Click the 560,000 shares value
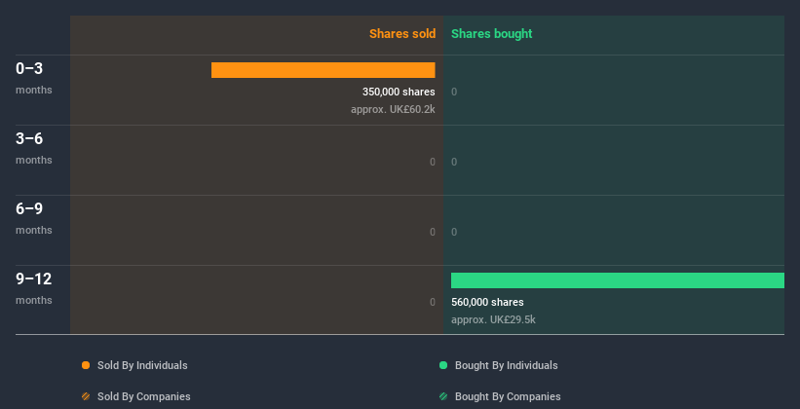This screenshot has height=409, width=800. (487, 302)
